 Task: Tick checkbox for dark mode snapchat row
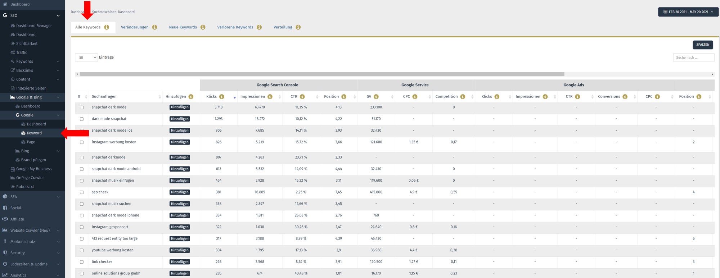[x=82, y=119]
